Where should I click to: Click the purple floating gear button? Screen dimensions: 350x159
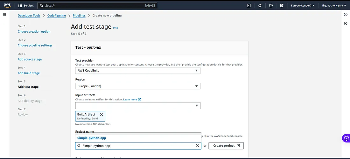click(x=346, y=138)
